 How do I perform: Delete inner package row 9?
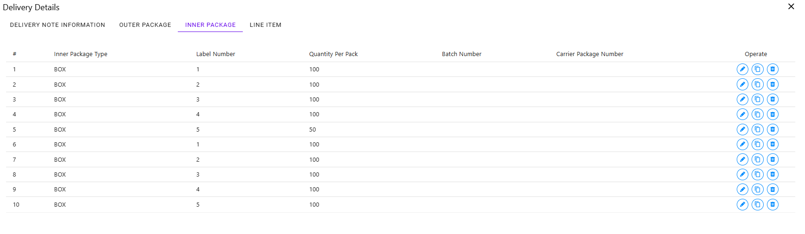[x=773, y=189]
